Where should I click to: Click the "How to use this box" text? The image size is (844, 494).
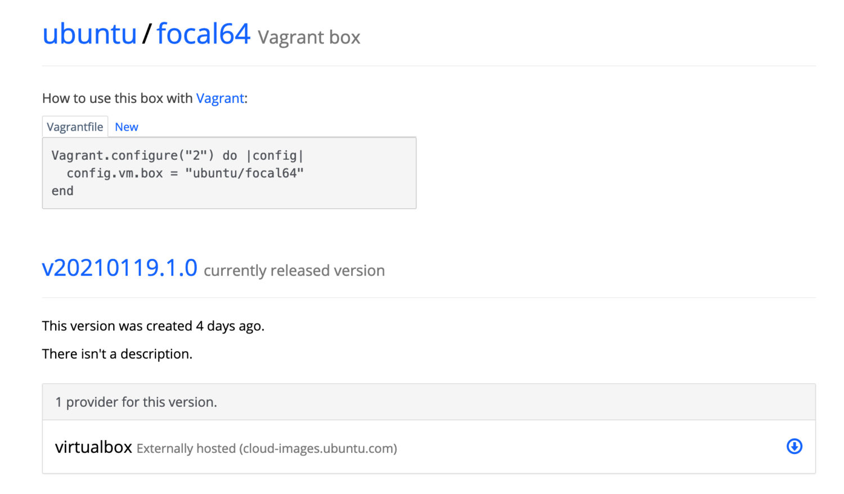(x=117, y=98)
